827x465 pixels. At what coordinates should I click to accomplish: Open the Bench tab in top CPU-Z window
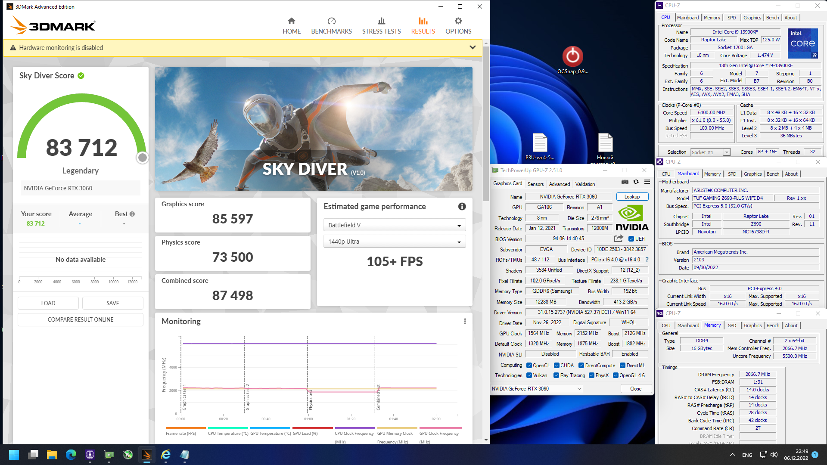pyautogui.click(x=772, y=18)
